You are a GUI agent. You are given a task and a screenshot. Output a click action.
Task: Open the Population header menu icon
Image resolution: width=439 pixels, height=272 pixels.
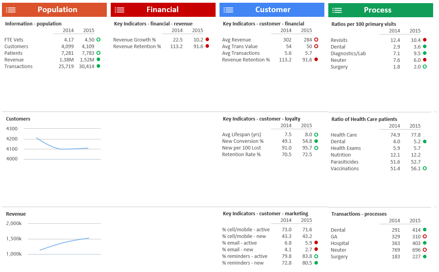[11, 10]
